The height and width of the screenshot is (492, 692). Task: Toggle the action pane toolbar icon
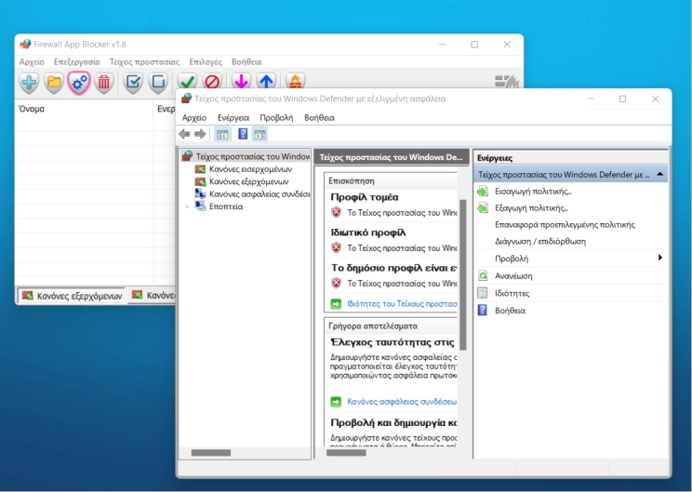[259, 134]
